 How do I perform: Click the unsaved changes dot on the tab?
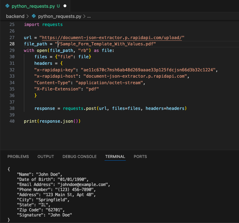coord(65,6)
